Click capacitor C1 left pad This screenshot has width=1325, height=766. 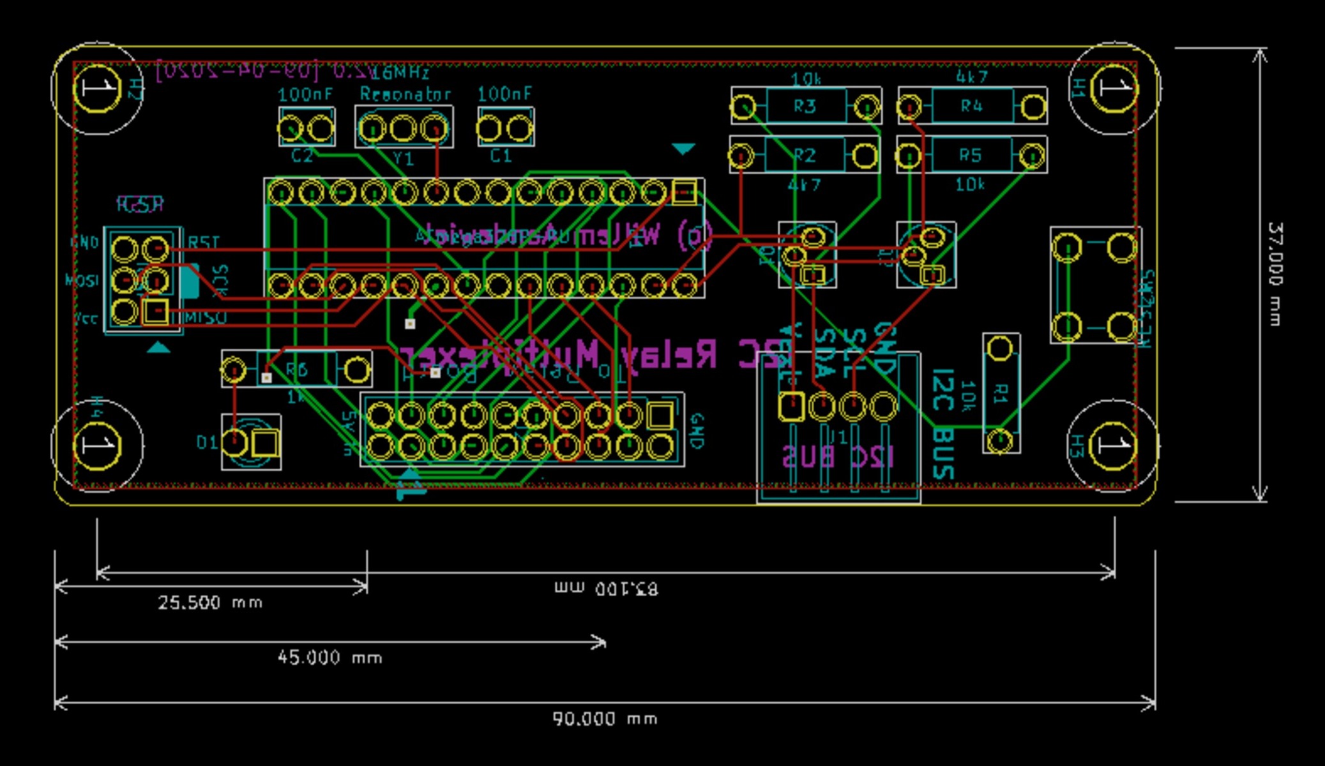[x=489, y=129]
